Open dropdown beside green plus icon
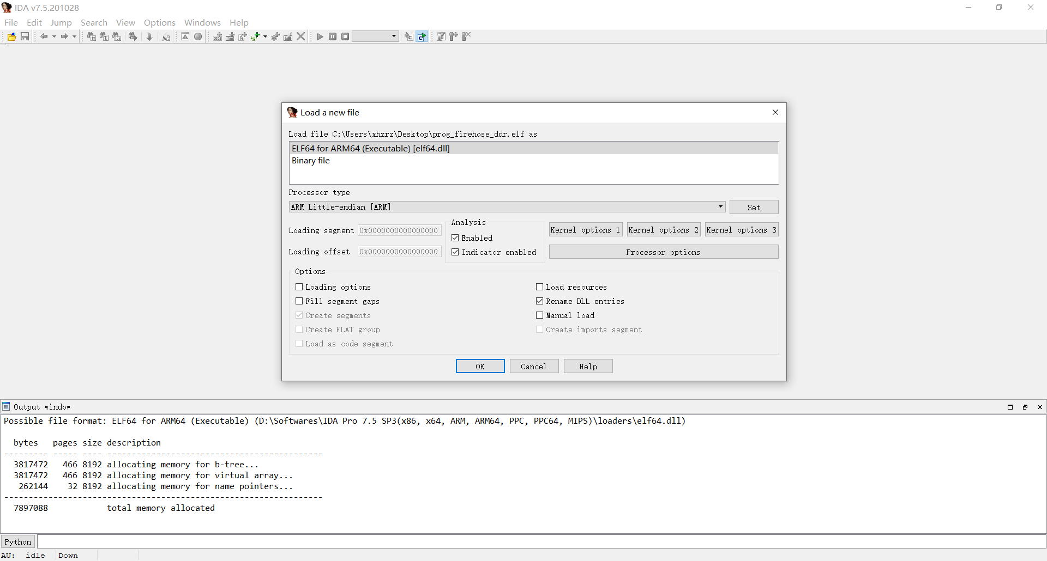The height and width of the screenshot is (561, 1047). click(x=265, y=36)
